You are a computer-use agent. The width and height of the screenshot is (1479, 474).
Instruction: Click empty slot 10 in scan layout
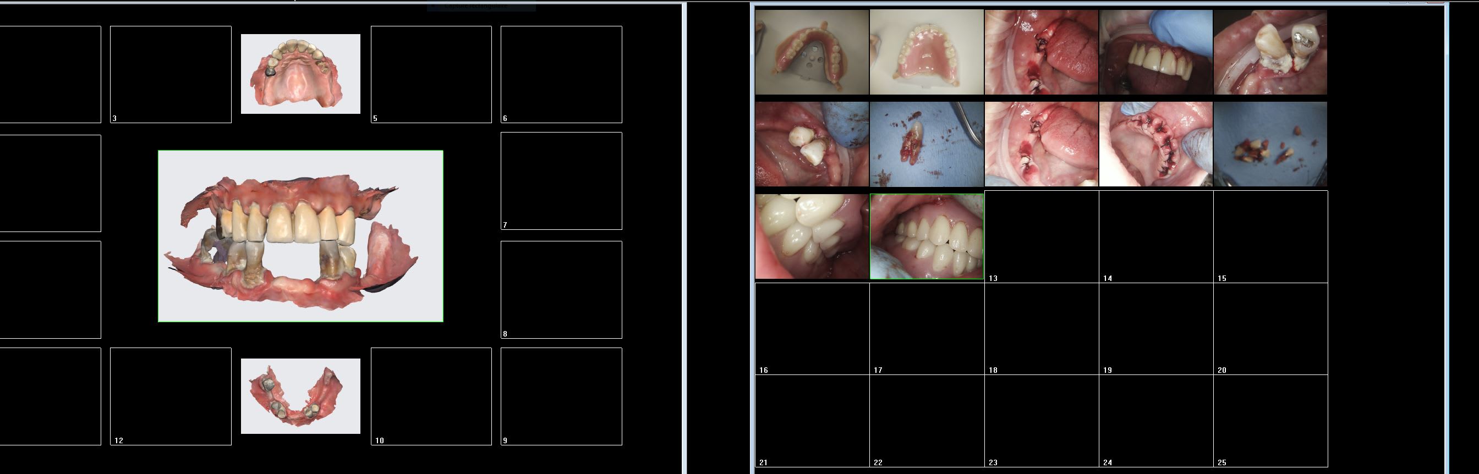(x=431, y=396)
